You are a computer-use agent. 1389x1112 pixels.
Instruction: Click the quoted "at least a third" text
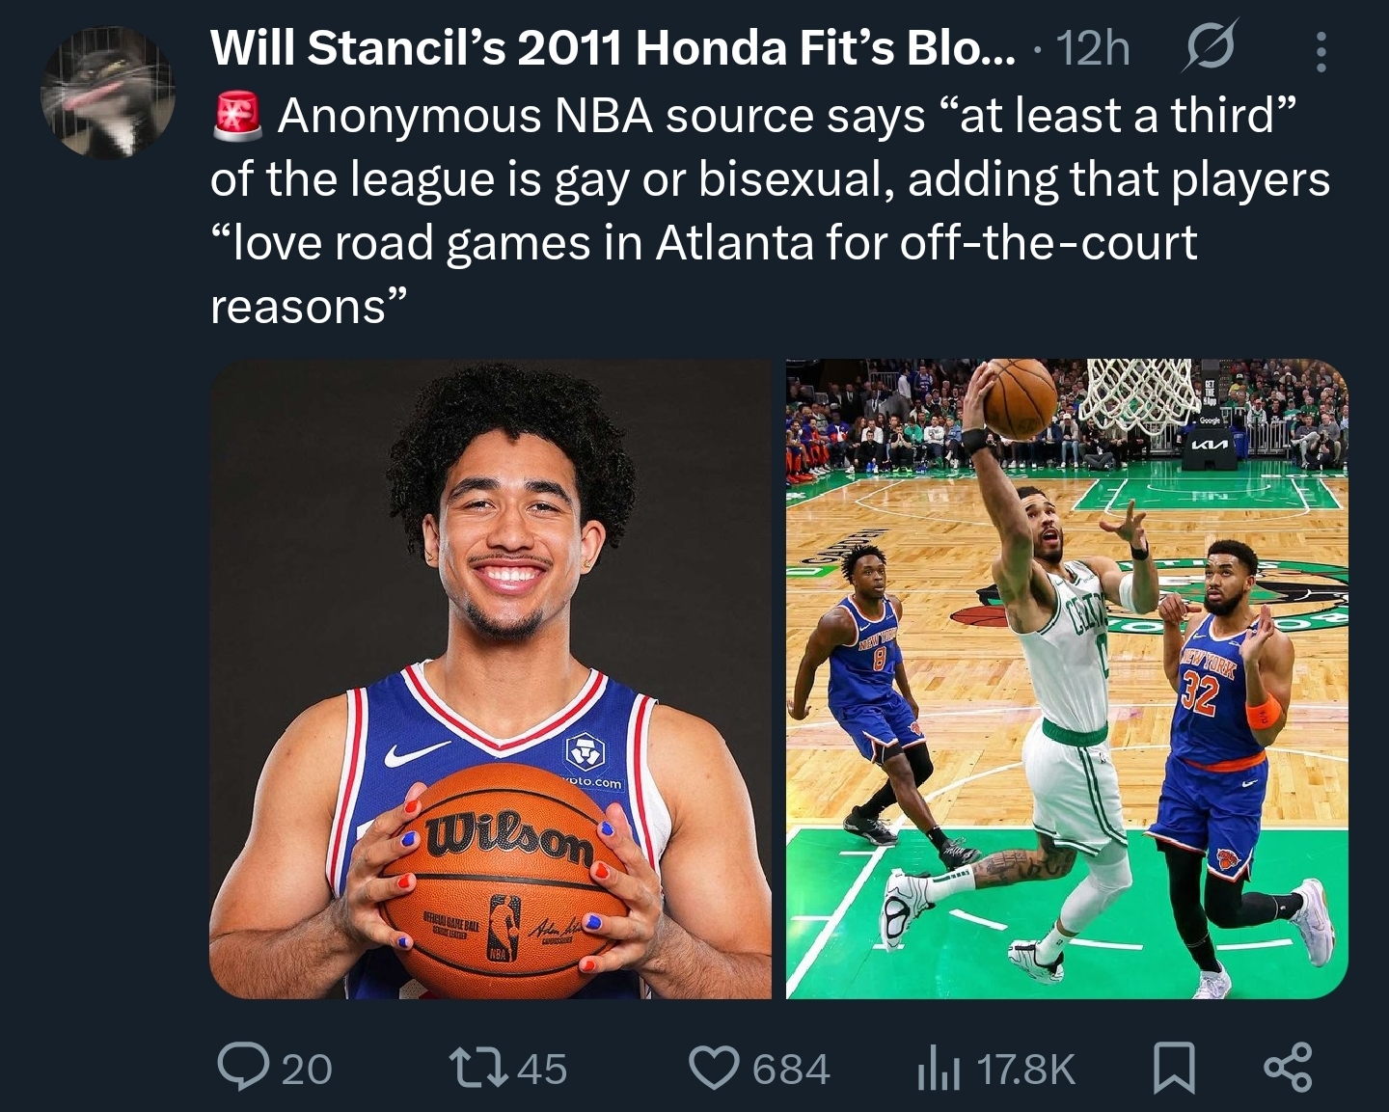[x=1115, y=116]
